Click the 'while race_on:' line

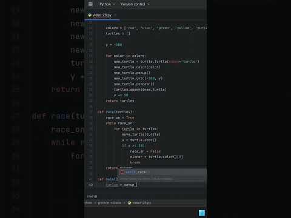(x=119, y=124)
